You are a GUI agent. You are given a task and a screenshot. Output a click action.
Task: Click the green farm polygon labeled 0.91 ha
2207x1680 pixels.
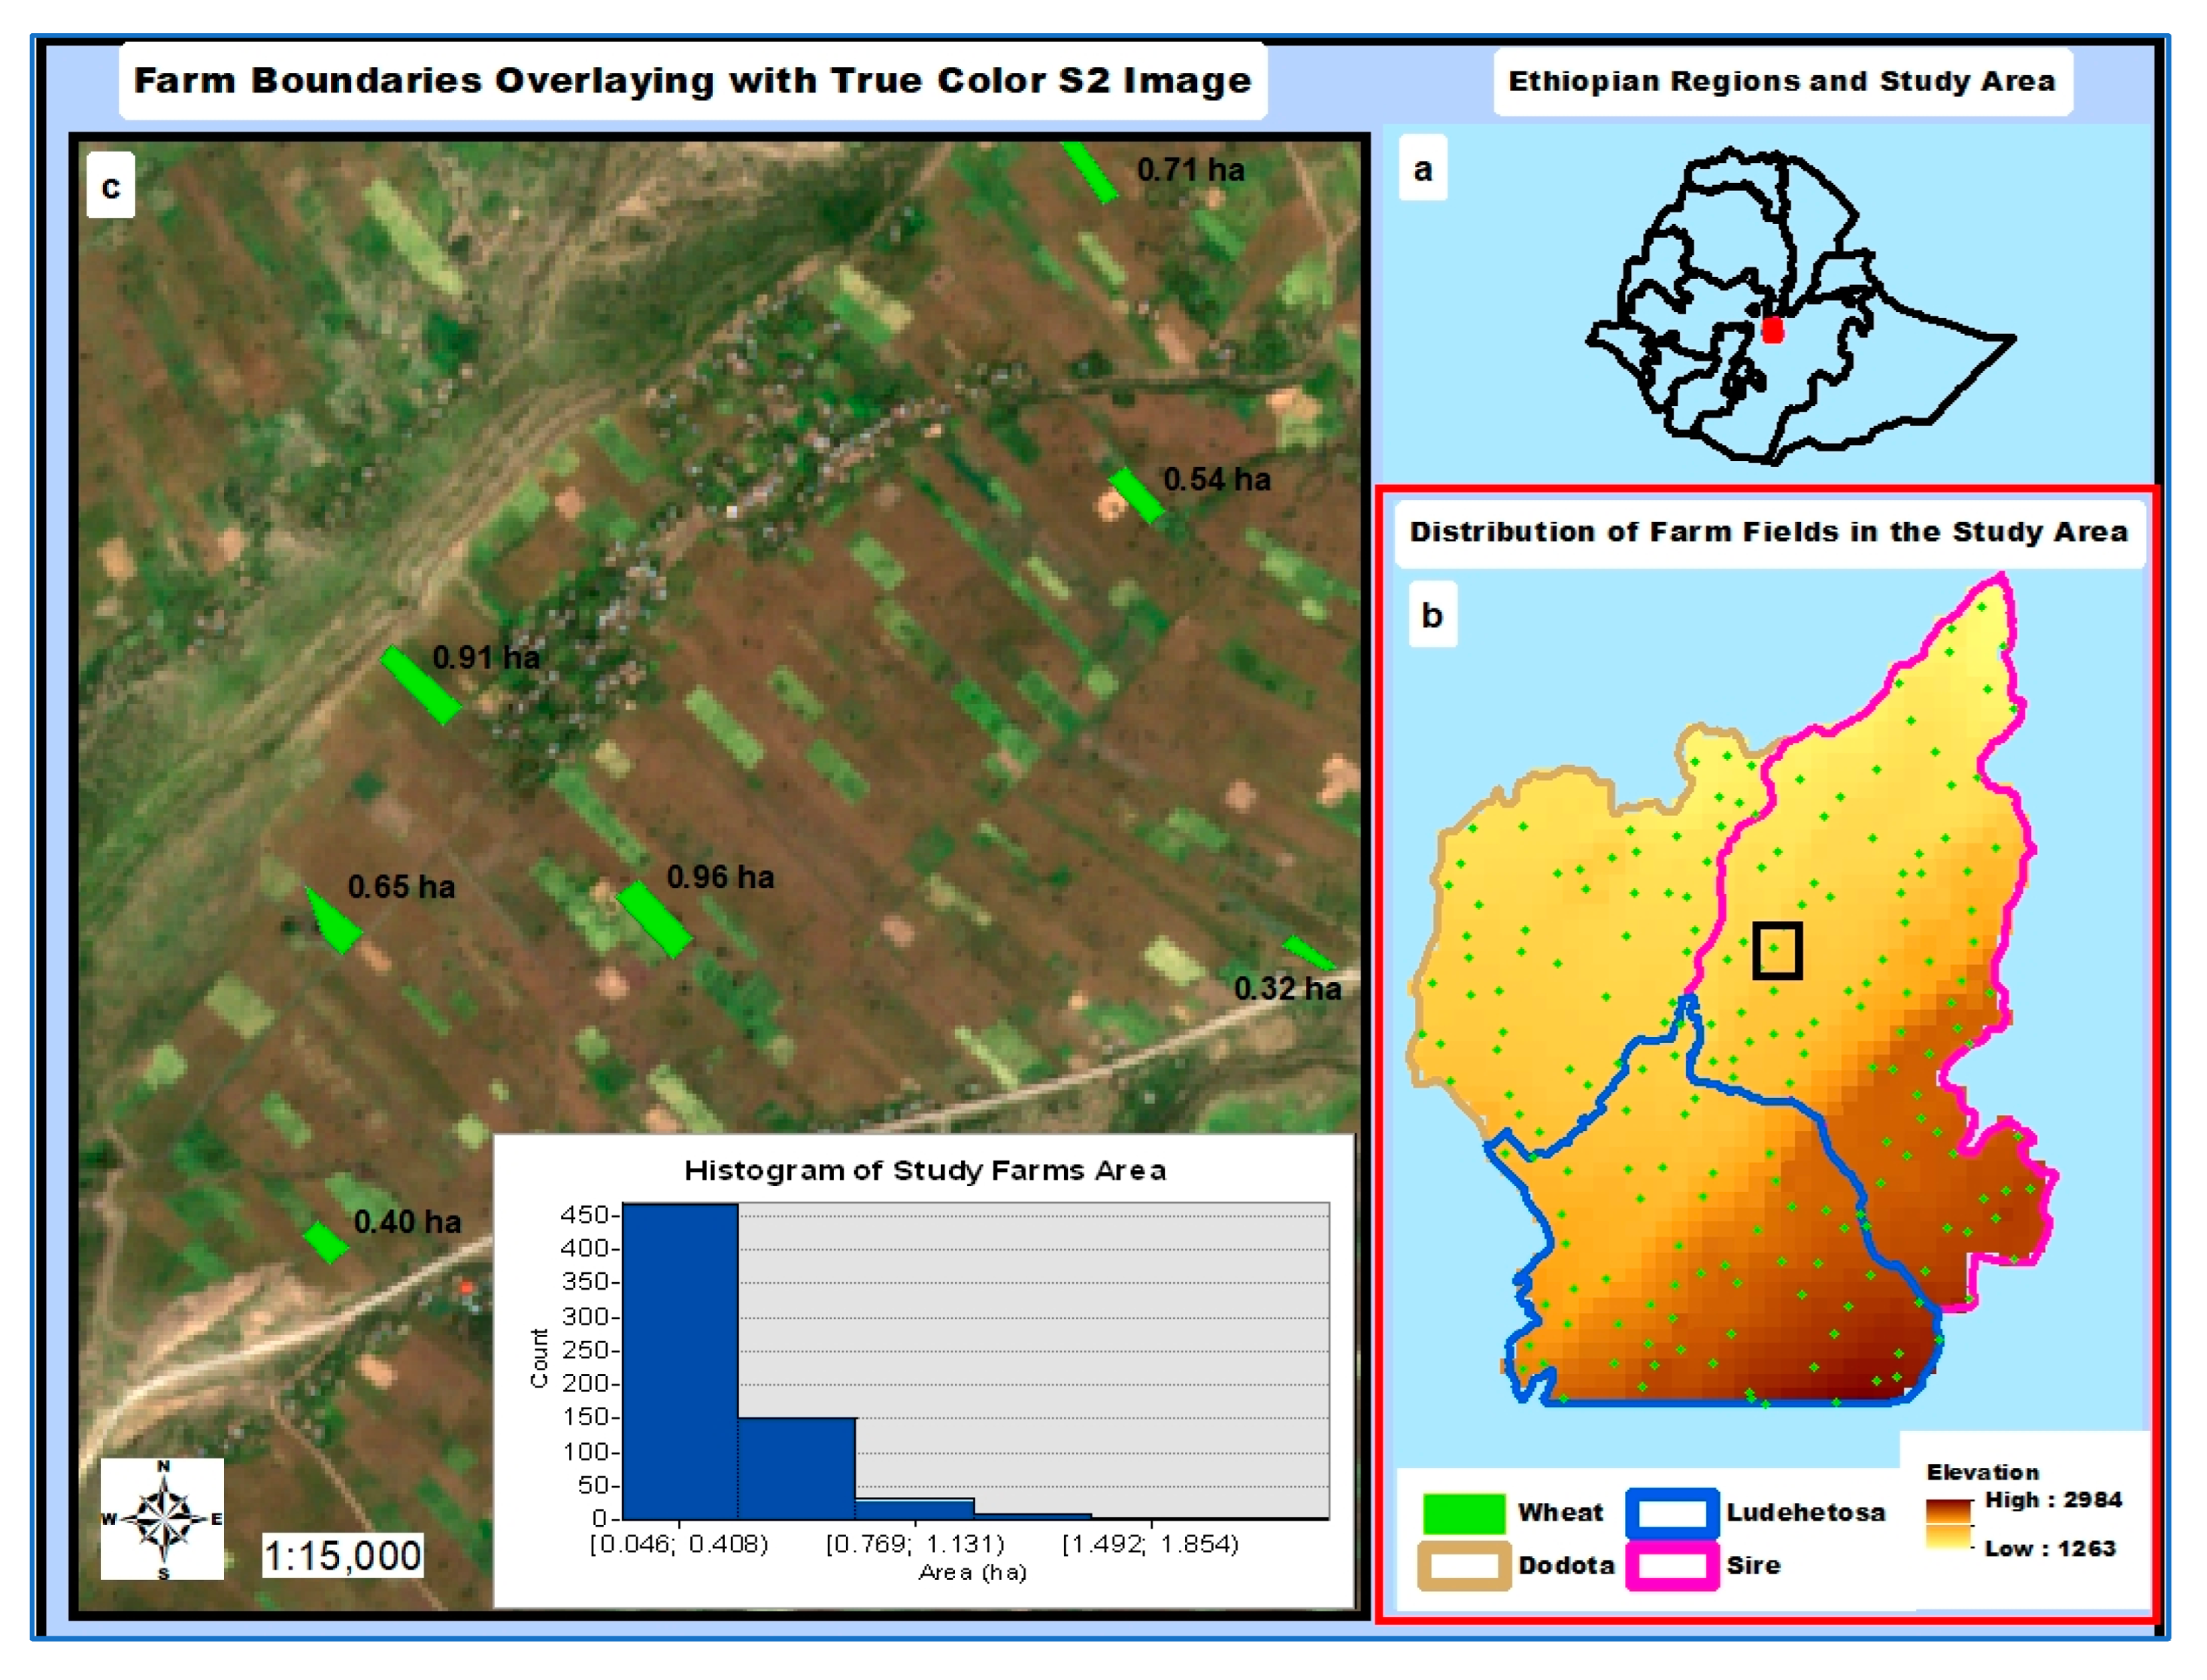click(x=421, y=685)
